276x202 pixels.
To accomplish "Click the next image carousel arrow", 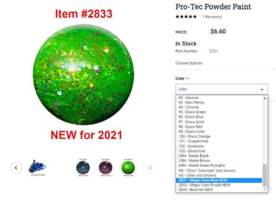I will tap(150, 167).
